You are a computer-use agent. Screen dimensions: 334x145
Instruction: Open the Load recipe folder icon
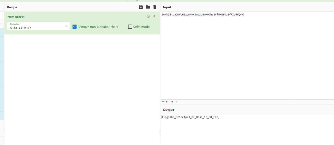tap(148, 7)
